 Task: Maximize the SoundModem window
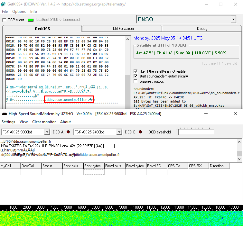tap(220, 113)
